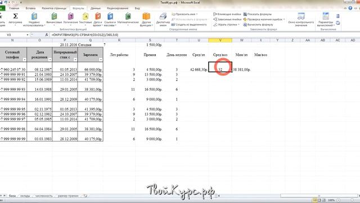360x203 pixels.
Task: Click the fx insert function button
Action: tap(47, 35)
